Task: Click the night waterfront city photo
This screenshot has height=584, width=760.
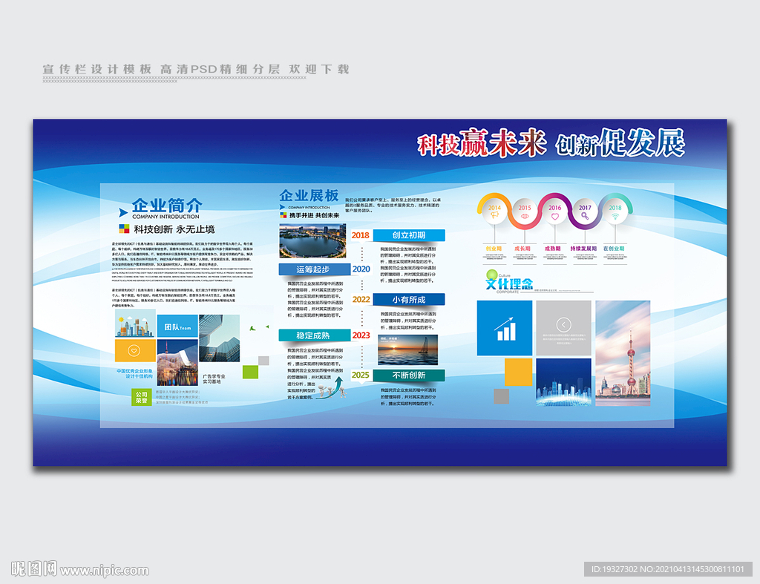Action: click(x=177, y=363)
